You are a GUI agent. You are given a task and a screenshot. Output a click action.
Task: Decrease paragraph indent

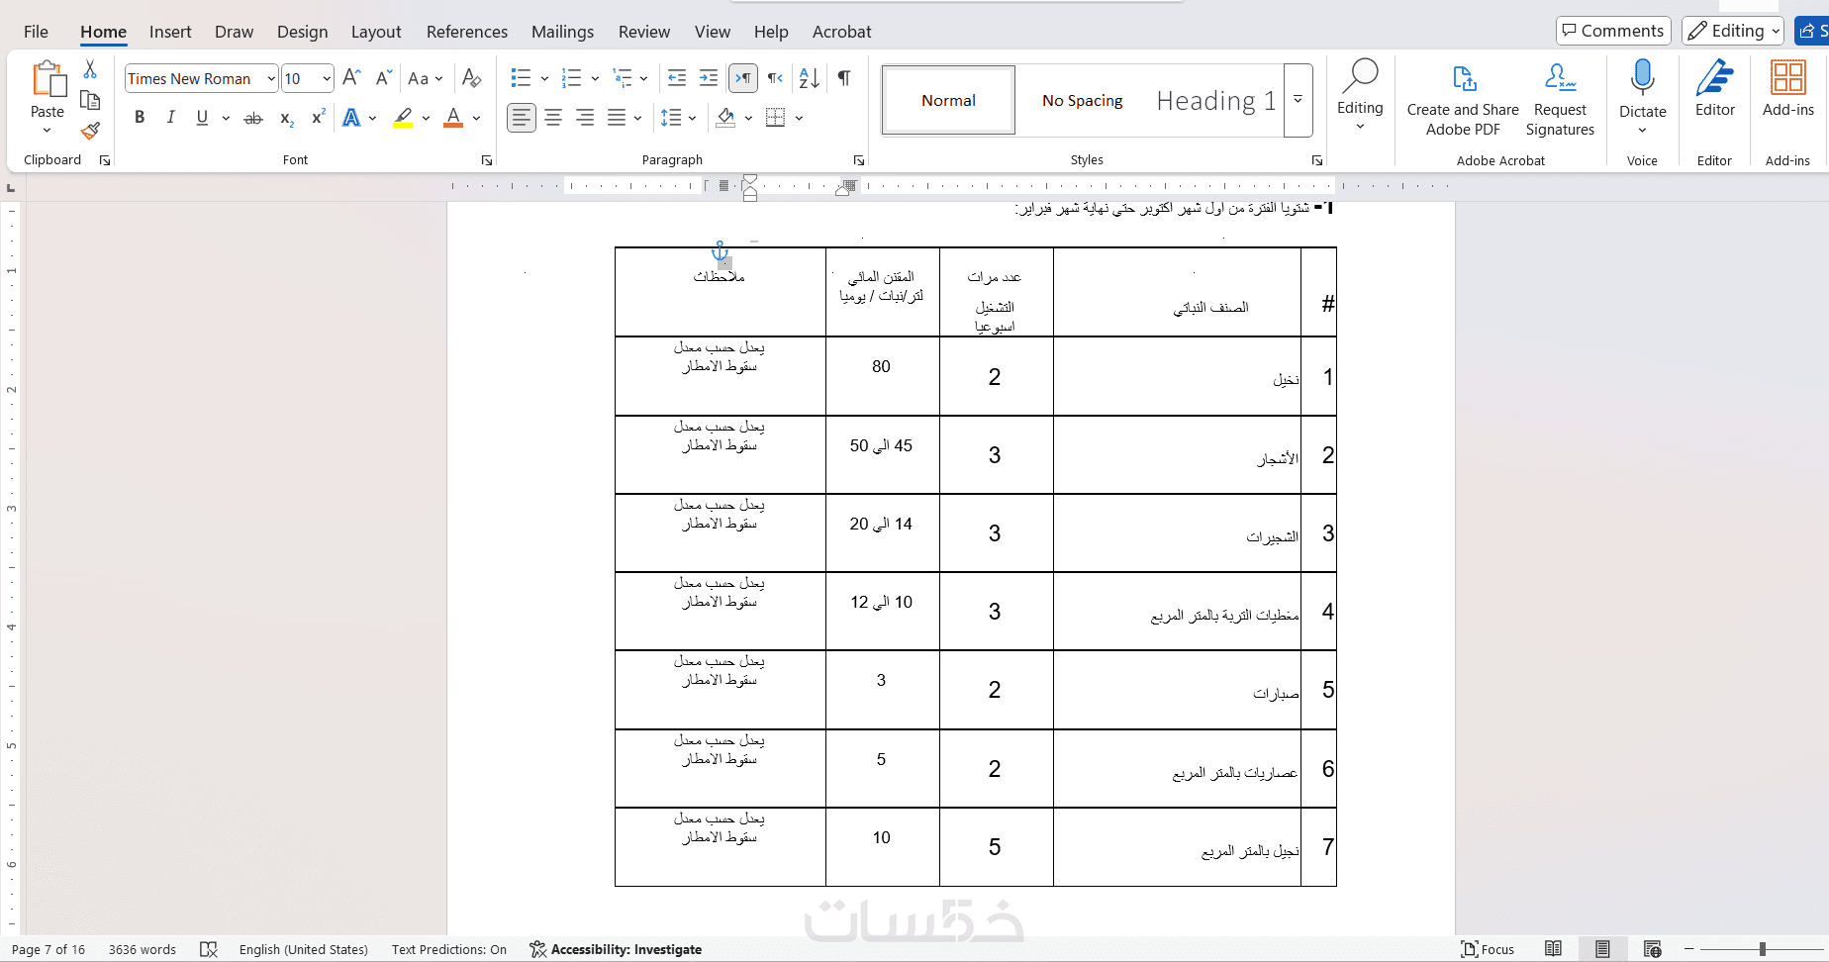coord(677,78)
